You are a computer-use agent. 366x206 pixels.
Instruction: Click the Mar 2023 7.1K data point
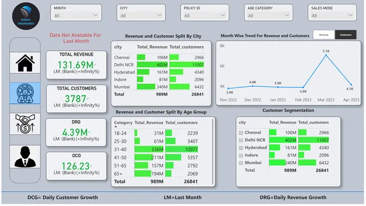tap(326, 55)
